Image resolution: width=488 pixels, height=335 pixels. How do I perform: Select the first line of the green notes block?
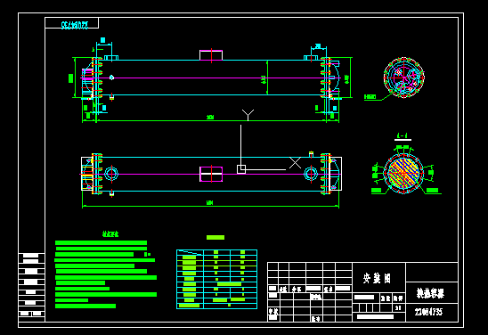pos(101,243)
